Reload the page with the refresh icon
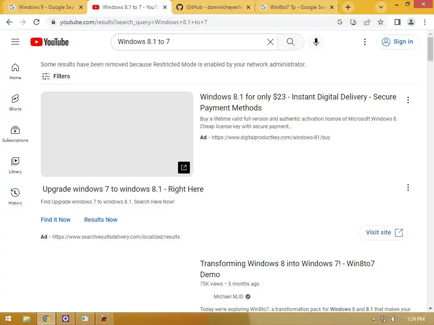Screen dimensions: 434x325 coord(36,22)
